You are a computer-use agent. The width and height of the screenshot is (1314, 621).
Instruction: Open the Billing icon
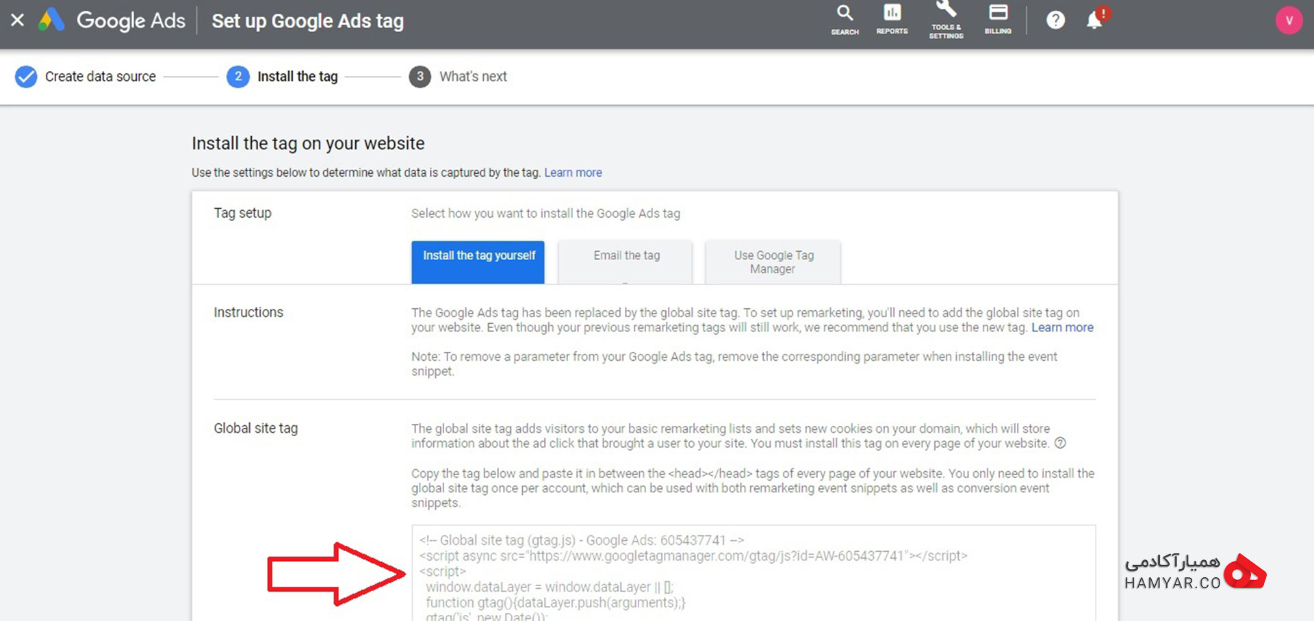pos(998,19)
